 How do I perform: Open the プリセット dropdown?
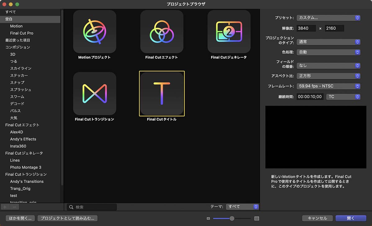pos(329,18)
